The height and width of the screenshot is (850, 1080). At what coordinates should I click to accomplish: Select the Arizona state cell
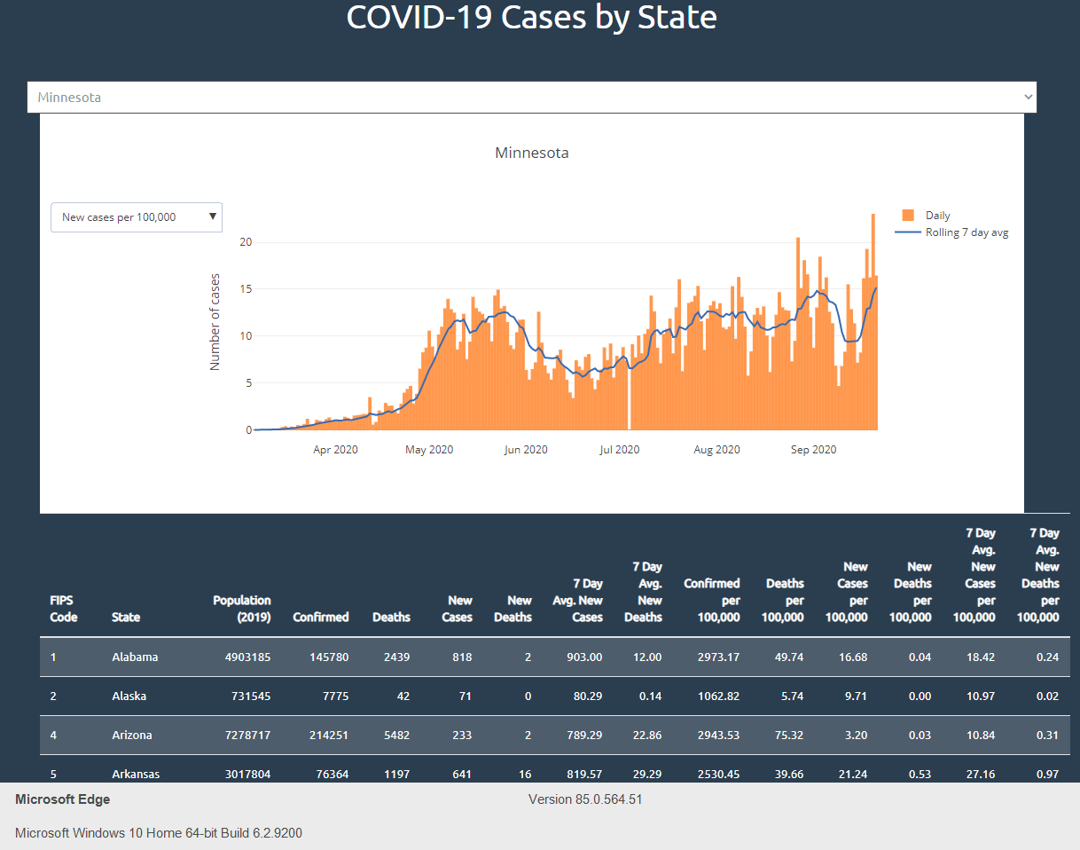pyautogui.click(x=132, y=736)
